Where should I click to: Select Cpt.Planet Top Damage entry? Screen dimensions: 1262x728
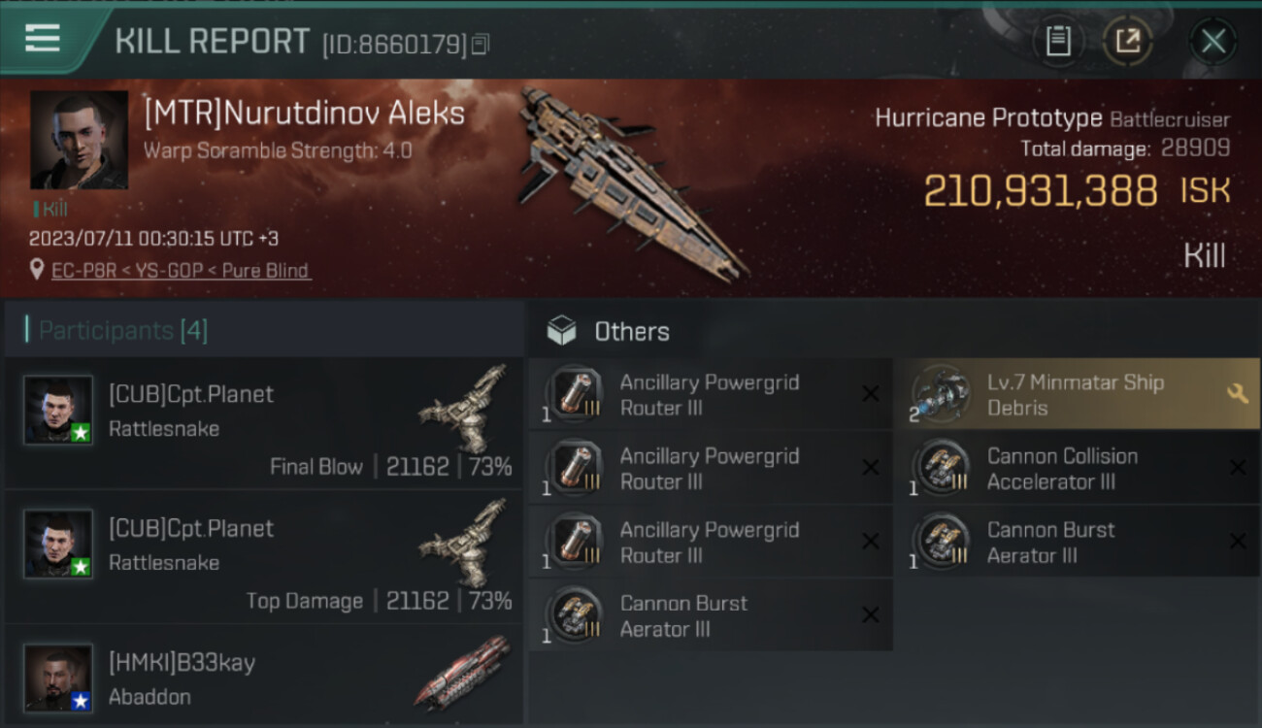pyautogui.click(x=264, y=557)
